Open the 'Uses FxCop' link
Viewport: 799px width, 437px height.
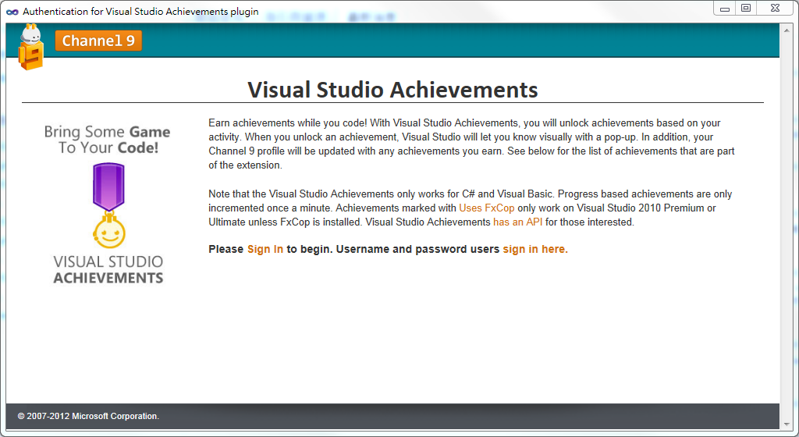[487, 208]
